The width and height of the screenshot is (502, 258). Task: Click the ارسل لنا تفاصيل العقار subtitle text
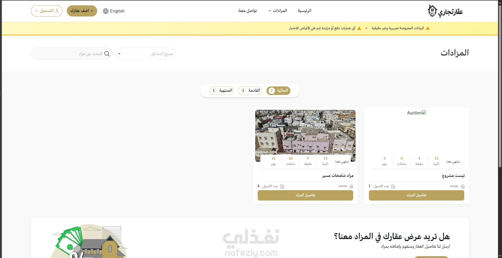pyautogui.click(x=415, y=247)
